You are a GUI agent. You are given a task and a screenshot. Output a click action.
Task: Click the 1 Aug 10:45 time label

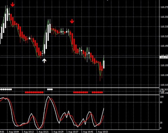(87, 132)
